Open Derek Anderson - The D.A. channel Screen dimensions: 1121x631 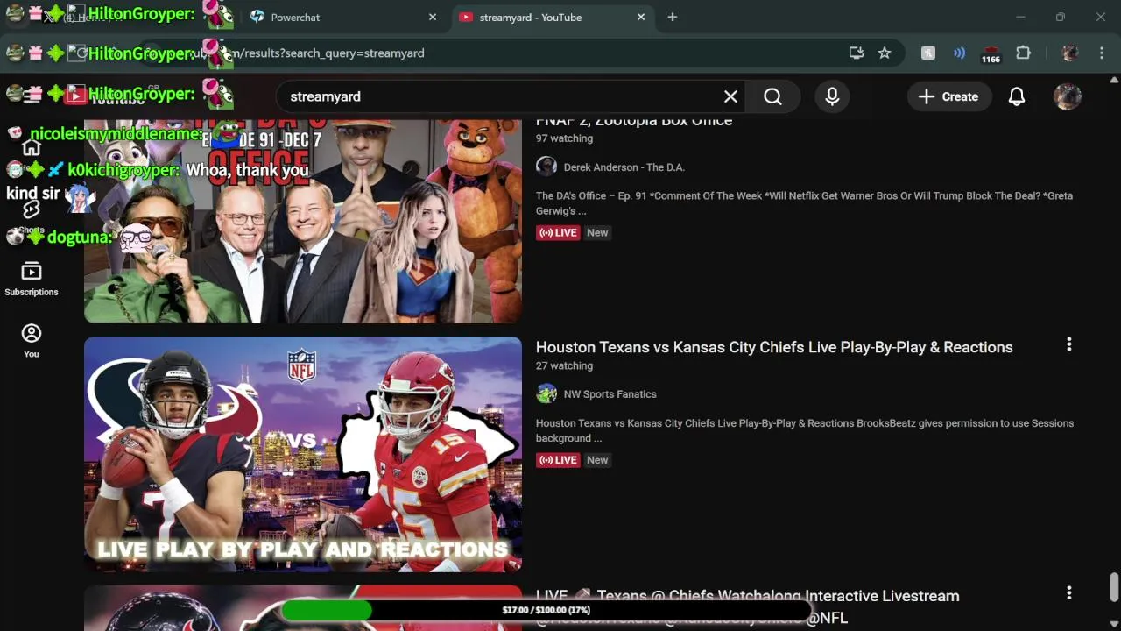[x=624, y=167]
